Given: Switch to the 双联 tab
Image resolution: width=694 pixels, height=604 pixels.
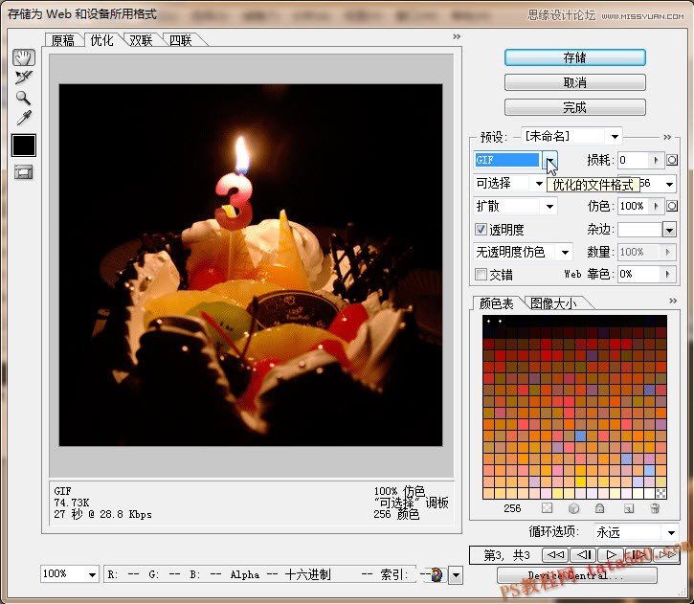Looking at the screenshot, I should (x=141, y=41).
